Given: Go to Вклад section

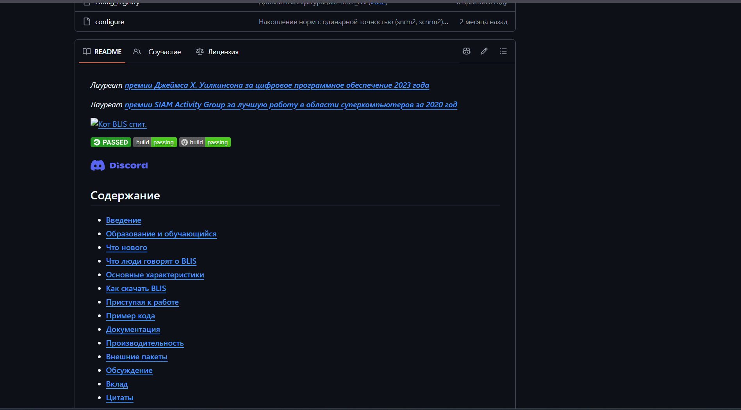Looking at the screenshot, I should pyautogui.click(x=117, y=384).
